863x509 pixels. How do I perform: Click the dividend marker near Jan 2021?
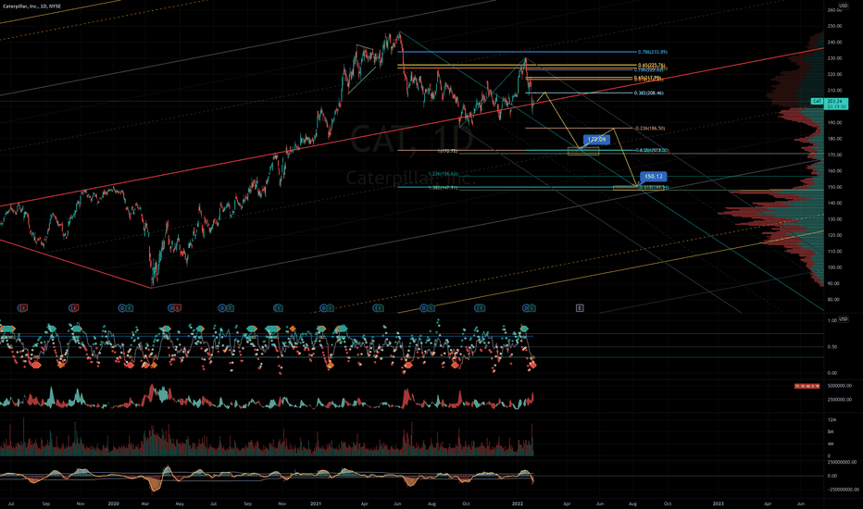pos(324,308)
